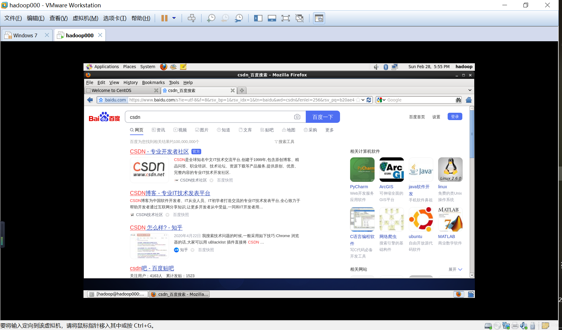
Task: Expand the list all tabs arrow
Action: 470,90
